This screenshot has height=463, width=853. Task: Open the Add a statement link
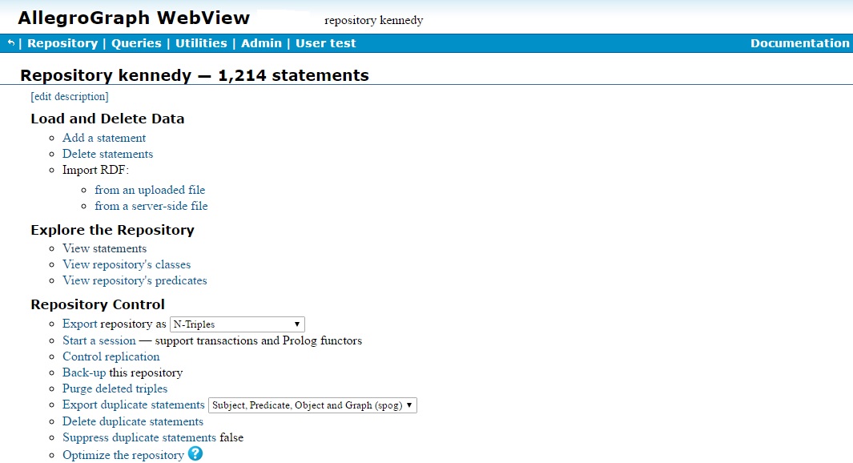(x=104, y=138)
